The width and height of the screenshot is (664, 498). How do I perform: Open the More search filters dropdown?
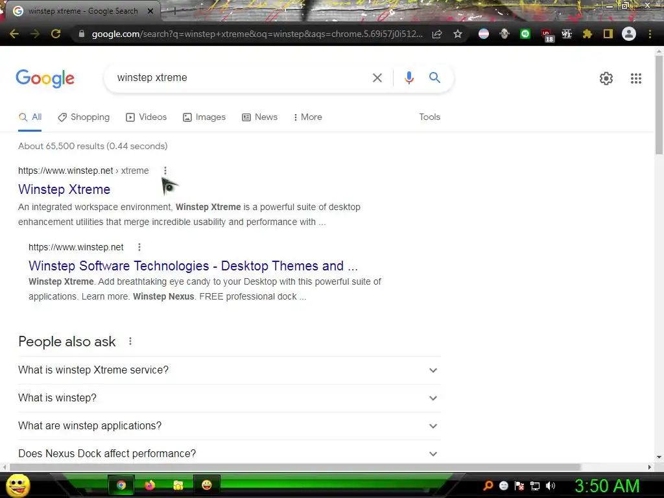[307, 117]
